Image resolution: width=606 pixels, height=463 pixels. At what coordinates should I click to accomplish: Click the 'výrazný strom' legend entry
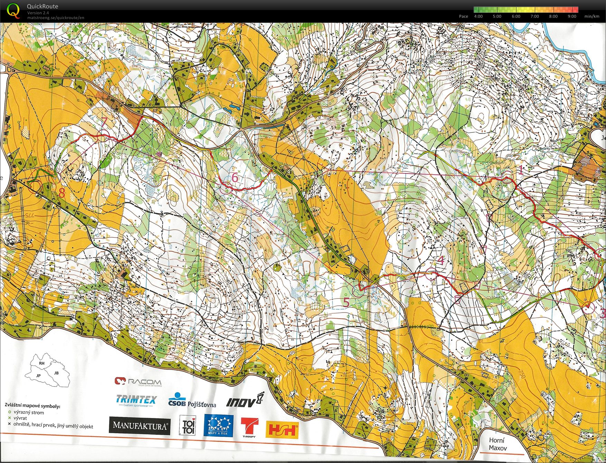coord(26,413)
